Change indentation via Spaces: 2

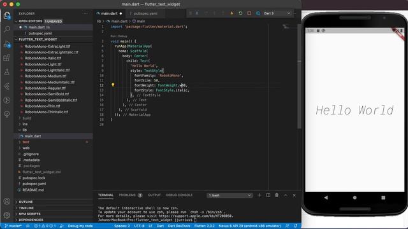[122, 226]
